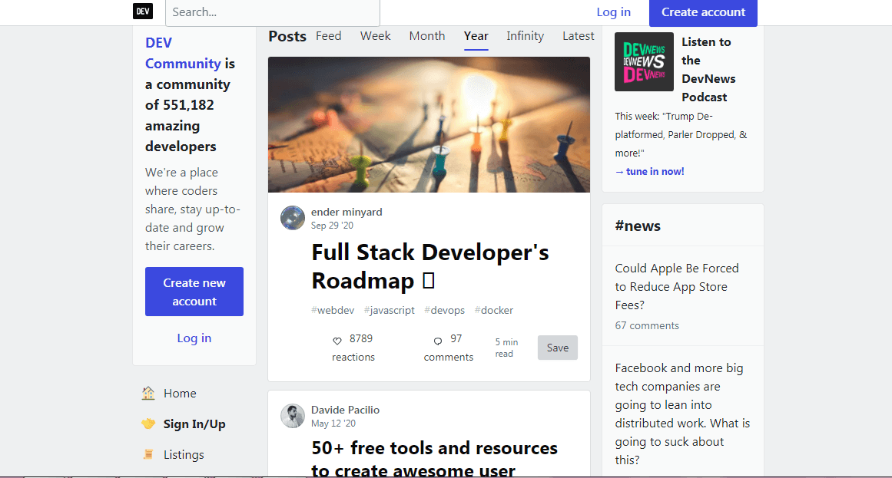Click the heart reactions icon
This screenshot has height=478, width=892.
click(337, 341)
